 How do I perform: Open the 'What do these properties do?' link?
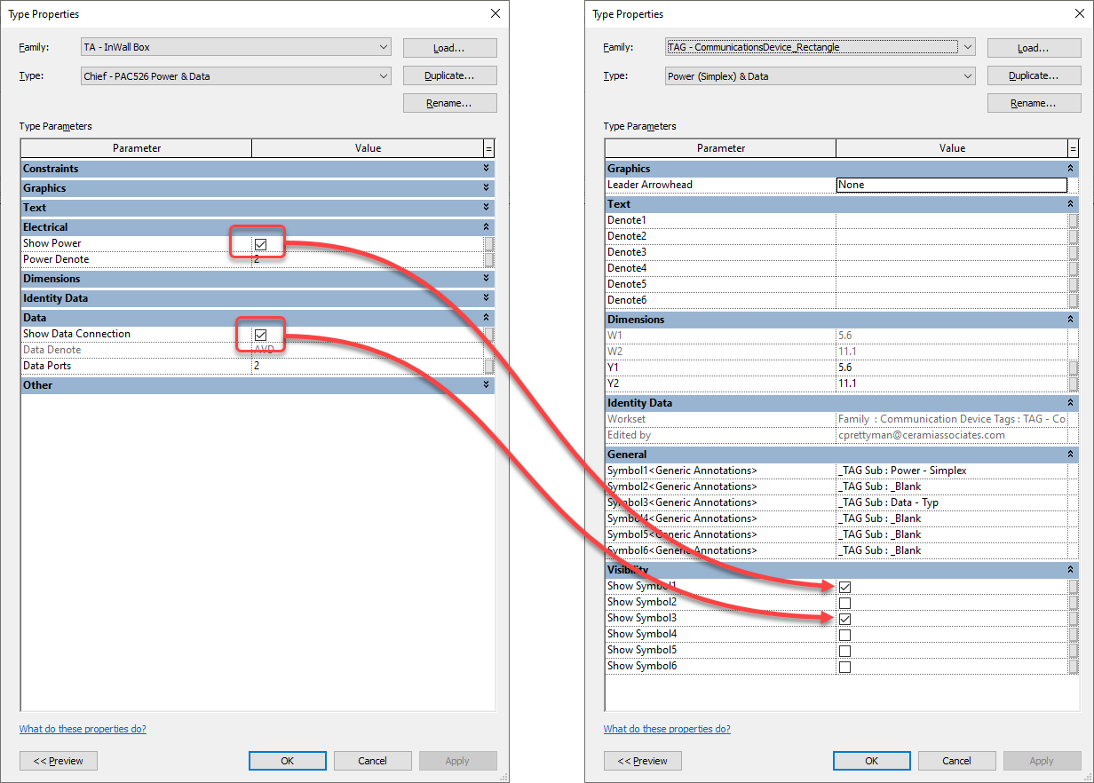(x=83, y=728)
